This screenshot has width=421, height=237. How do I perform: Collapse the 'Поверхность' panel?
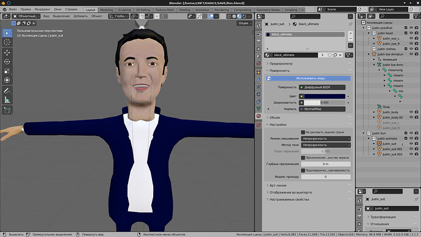pyautogui.click(x=279, y=71)
